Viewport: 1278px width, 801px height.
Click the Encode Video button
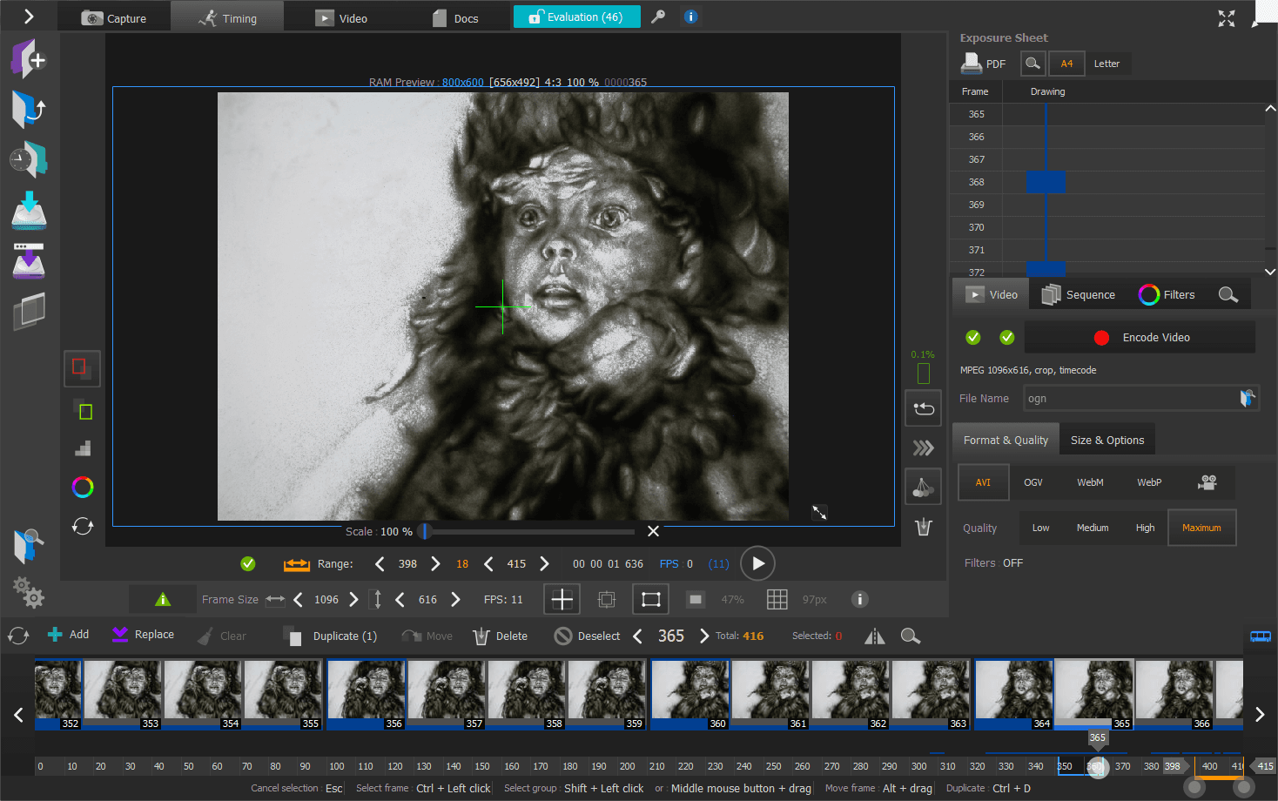[1140, 338]
